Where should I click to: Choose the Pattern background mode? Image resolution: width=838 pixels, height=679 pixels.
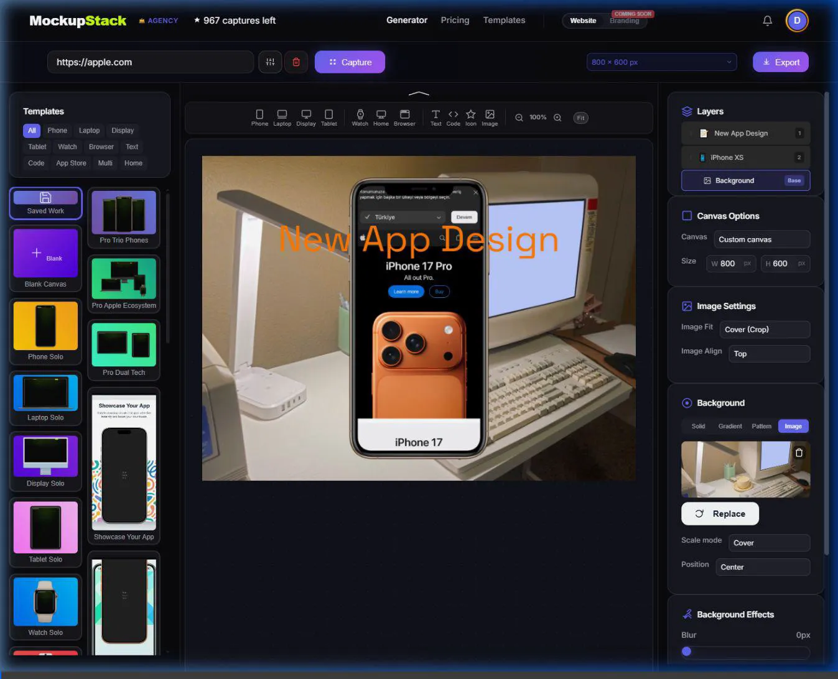coord(761,426)
